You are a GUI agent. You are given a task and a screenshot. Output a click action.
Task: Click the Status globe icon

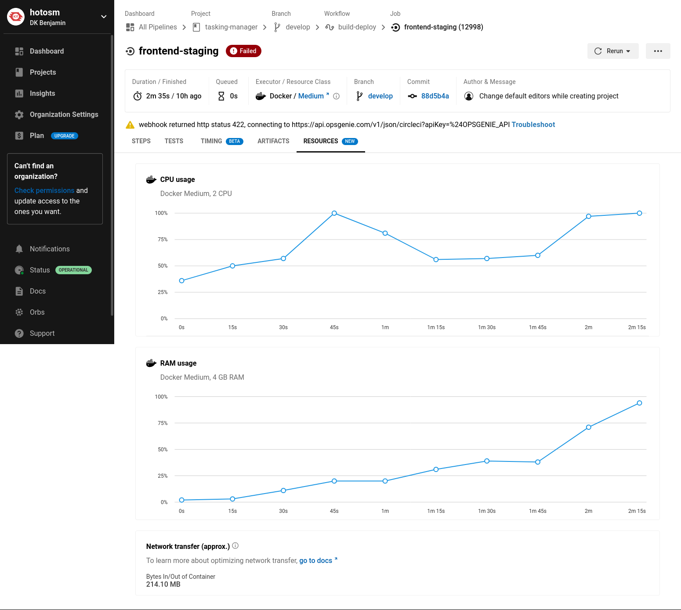click(x=19, y=270)
